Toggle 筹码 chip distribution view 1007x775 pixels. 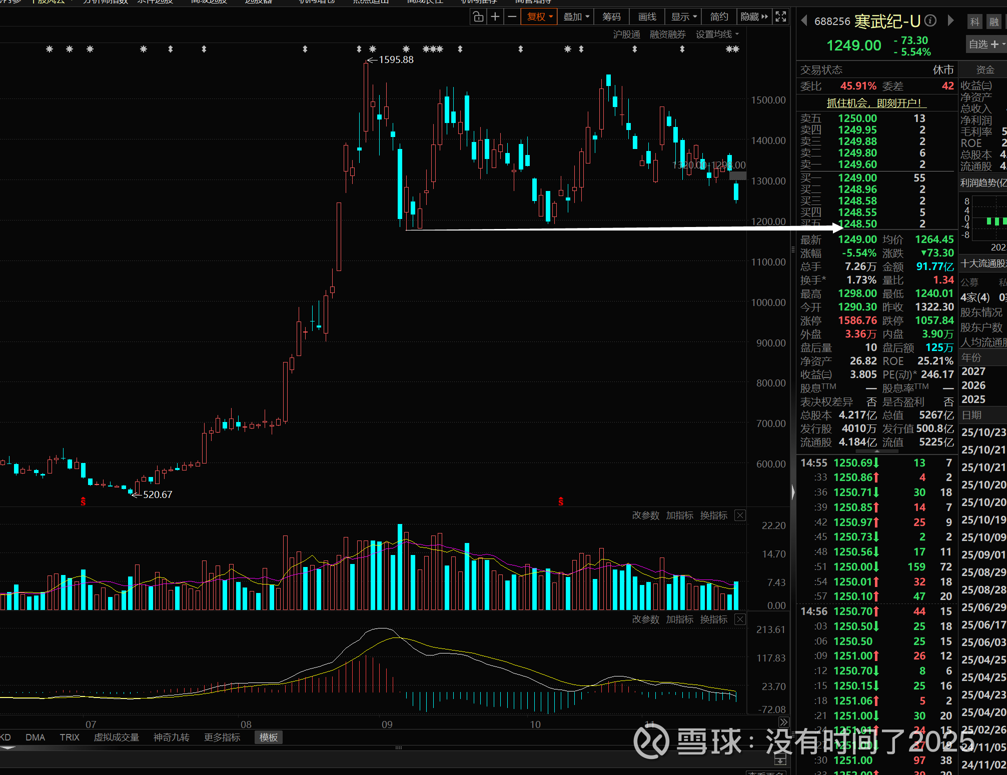611,17
